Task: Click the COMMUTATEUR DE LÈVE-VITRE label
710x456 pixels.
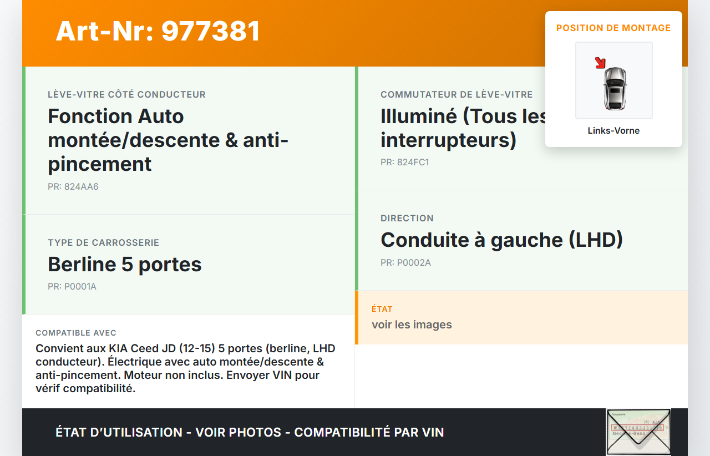Action: pos(457,95)
